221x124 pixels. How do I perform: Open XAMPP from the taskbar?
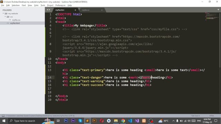pyautogui.click(x=144, y=121)
